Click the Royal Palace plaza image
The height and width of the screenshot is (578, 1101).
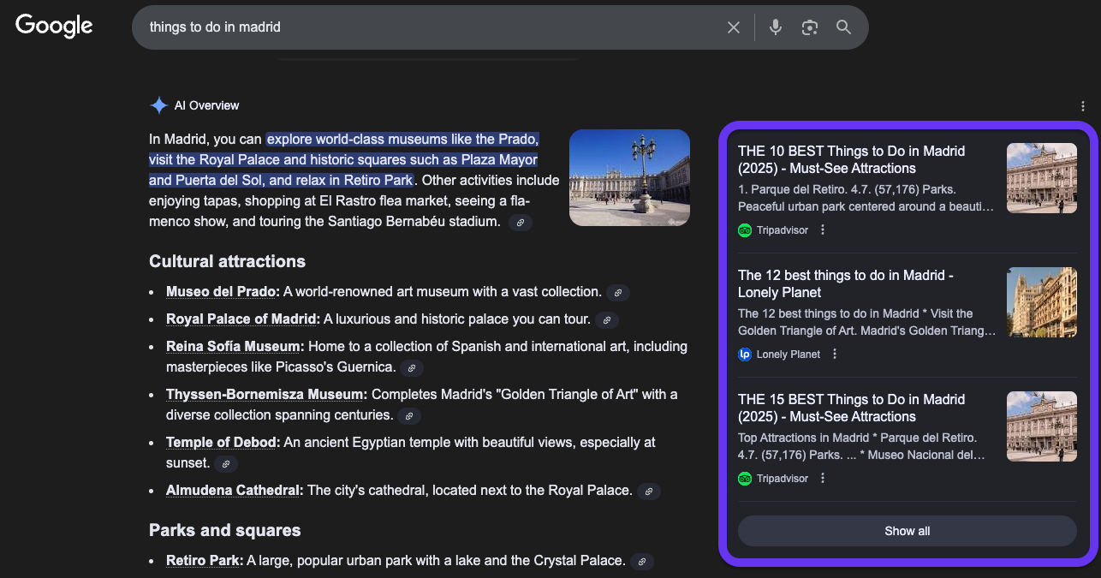click(629, 177)
